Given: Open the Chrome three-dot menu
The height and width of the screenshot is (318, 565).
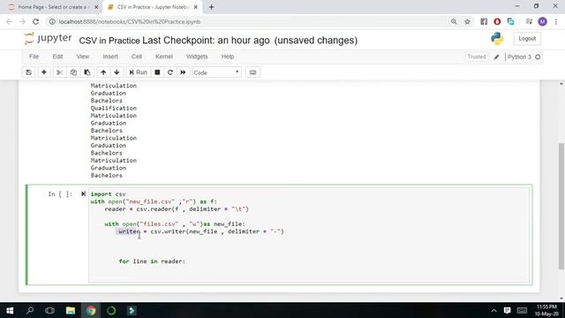Looking at the screenshot, I should (556, 21).
